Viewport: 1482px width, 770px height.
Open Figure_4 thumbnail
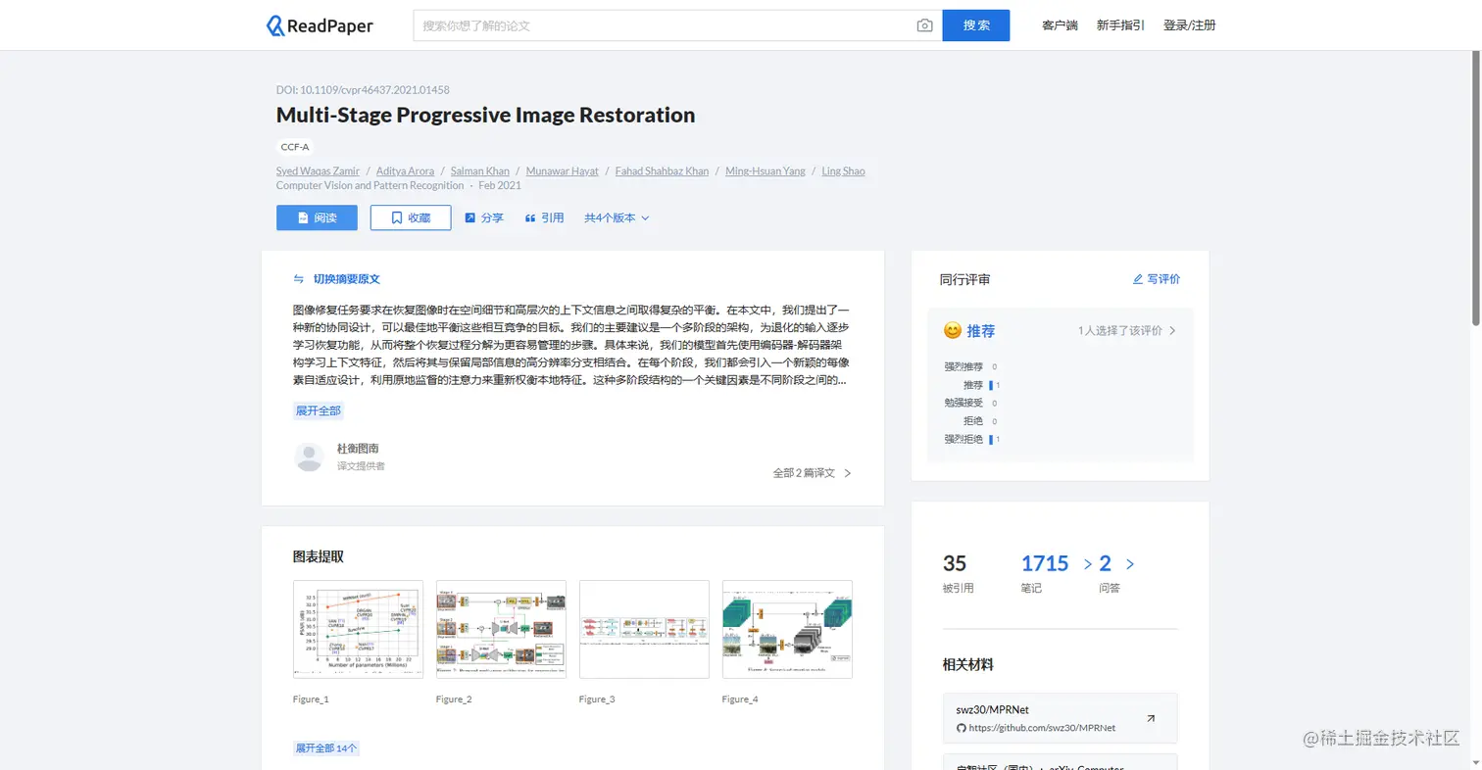(x=787, y=629)
